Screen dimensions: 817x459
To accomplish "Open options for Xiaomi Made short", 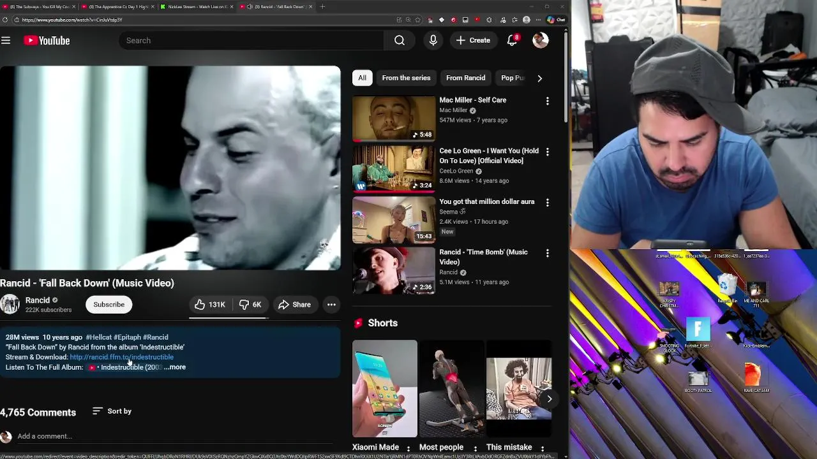I will (x=408, y=449).
